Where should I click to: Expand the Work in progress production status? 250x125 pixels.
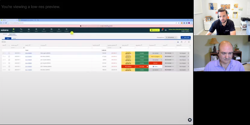pyautogui.click(x=156, y=56)
